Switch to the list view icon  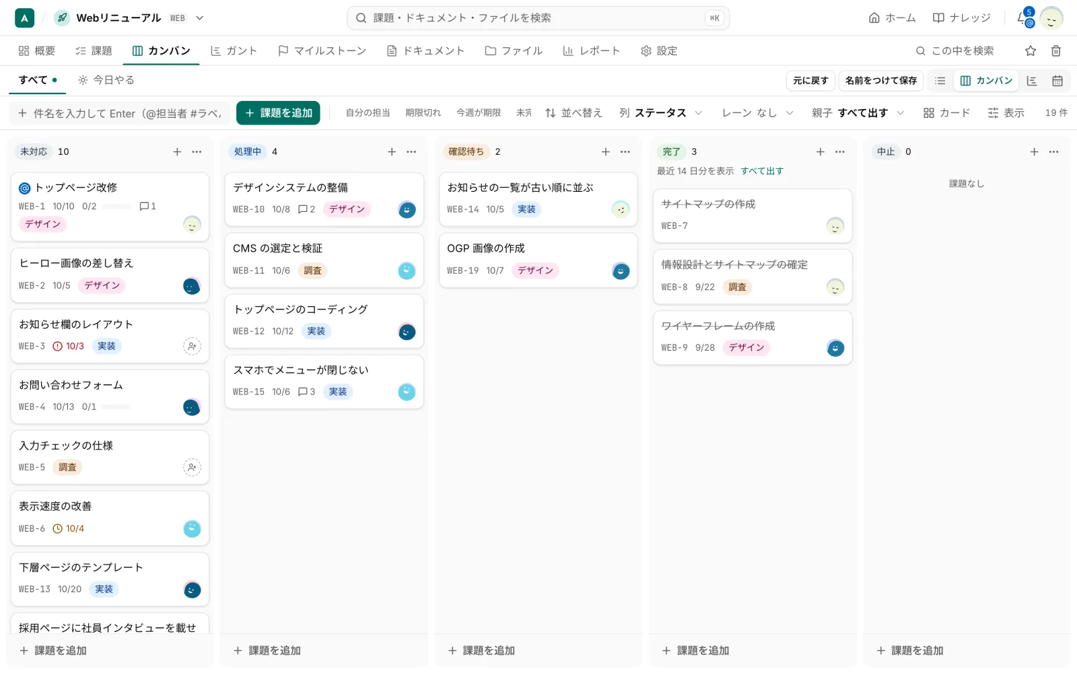[x=940, y=81]
